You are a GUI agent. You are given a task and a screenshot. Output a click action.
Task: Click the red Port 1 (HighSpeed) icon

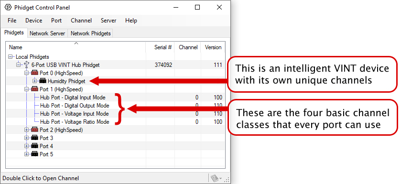35,89
